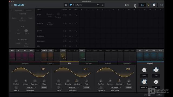Adjust the Sample Vol macro knob

144,82
